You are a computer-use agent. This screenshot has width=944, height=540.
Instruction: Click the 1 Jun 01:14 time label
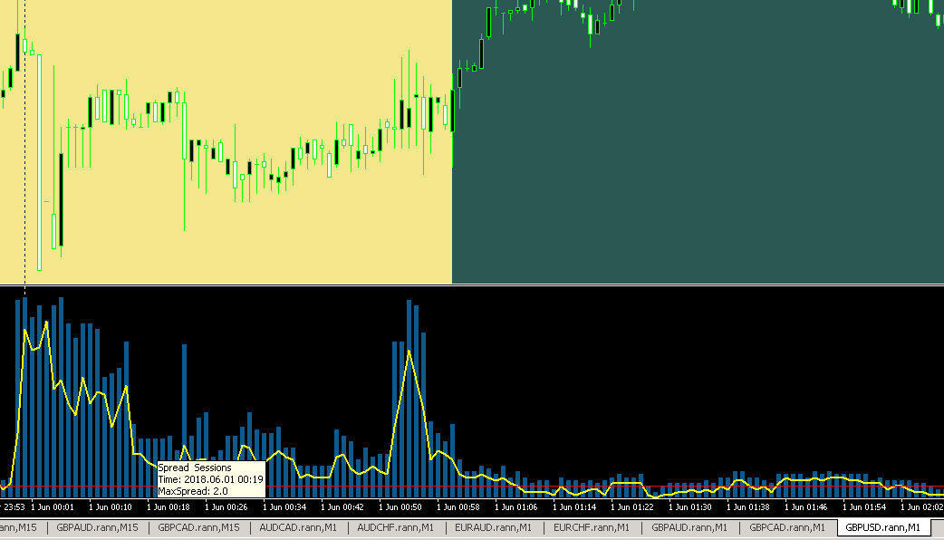pos(574,506)
